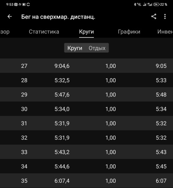Select lap 27 row
The image size is (173, 188).
[x=86, y=66]
